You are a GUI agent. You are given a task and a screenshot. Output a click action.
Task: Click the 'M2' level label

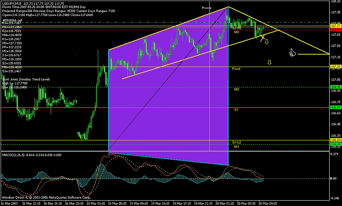click(236, 89)
